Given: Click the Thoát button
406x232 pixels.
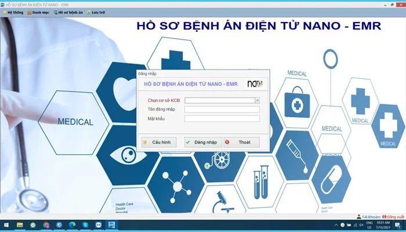Looking at the screenshot, I should (242, 142).
